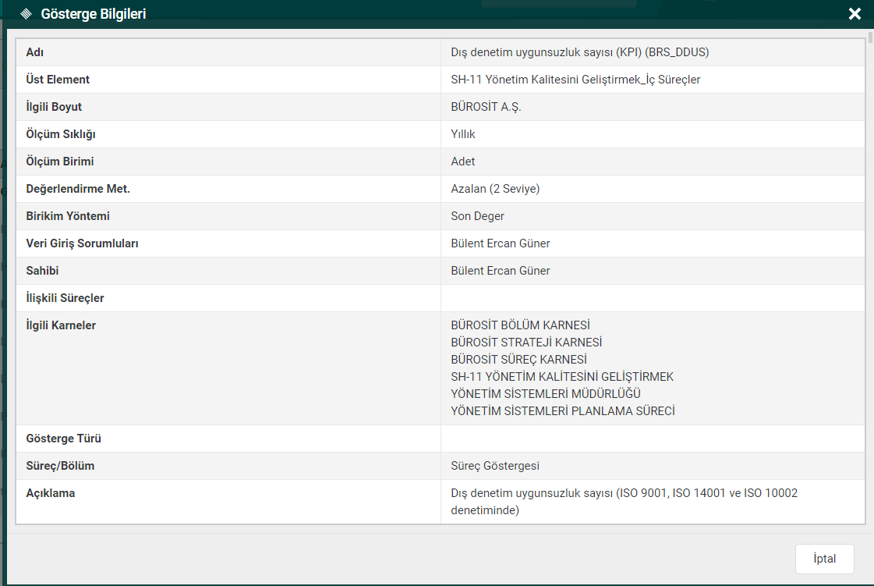Select BÜROSİT BÖLÜM KARNESİ entry
The width and height of the screenshot is (874, 586).
coord(520,325)
